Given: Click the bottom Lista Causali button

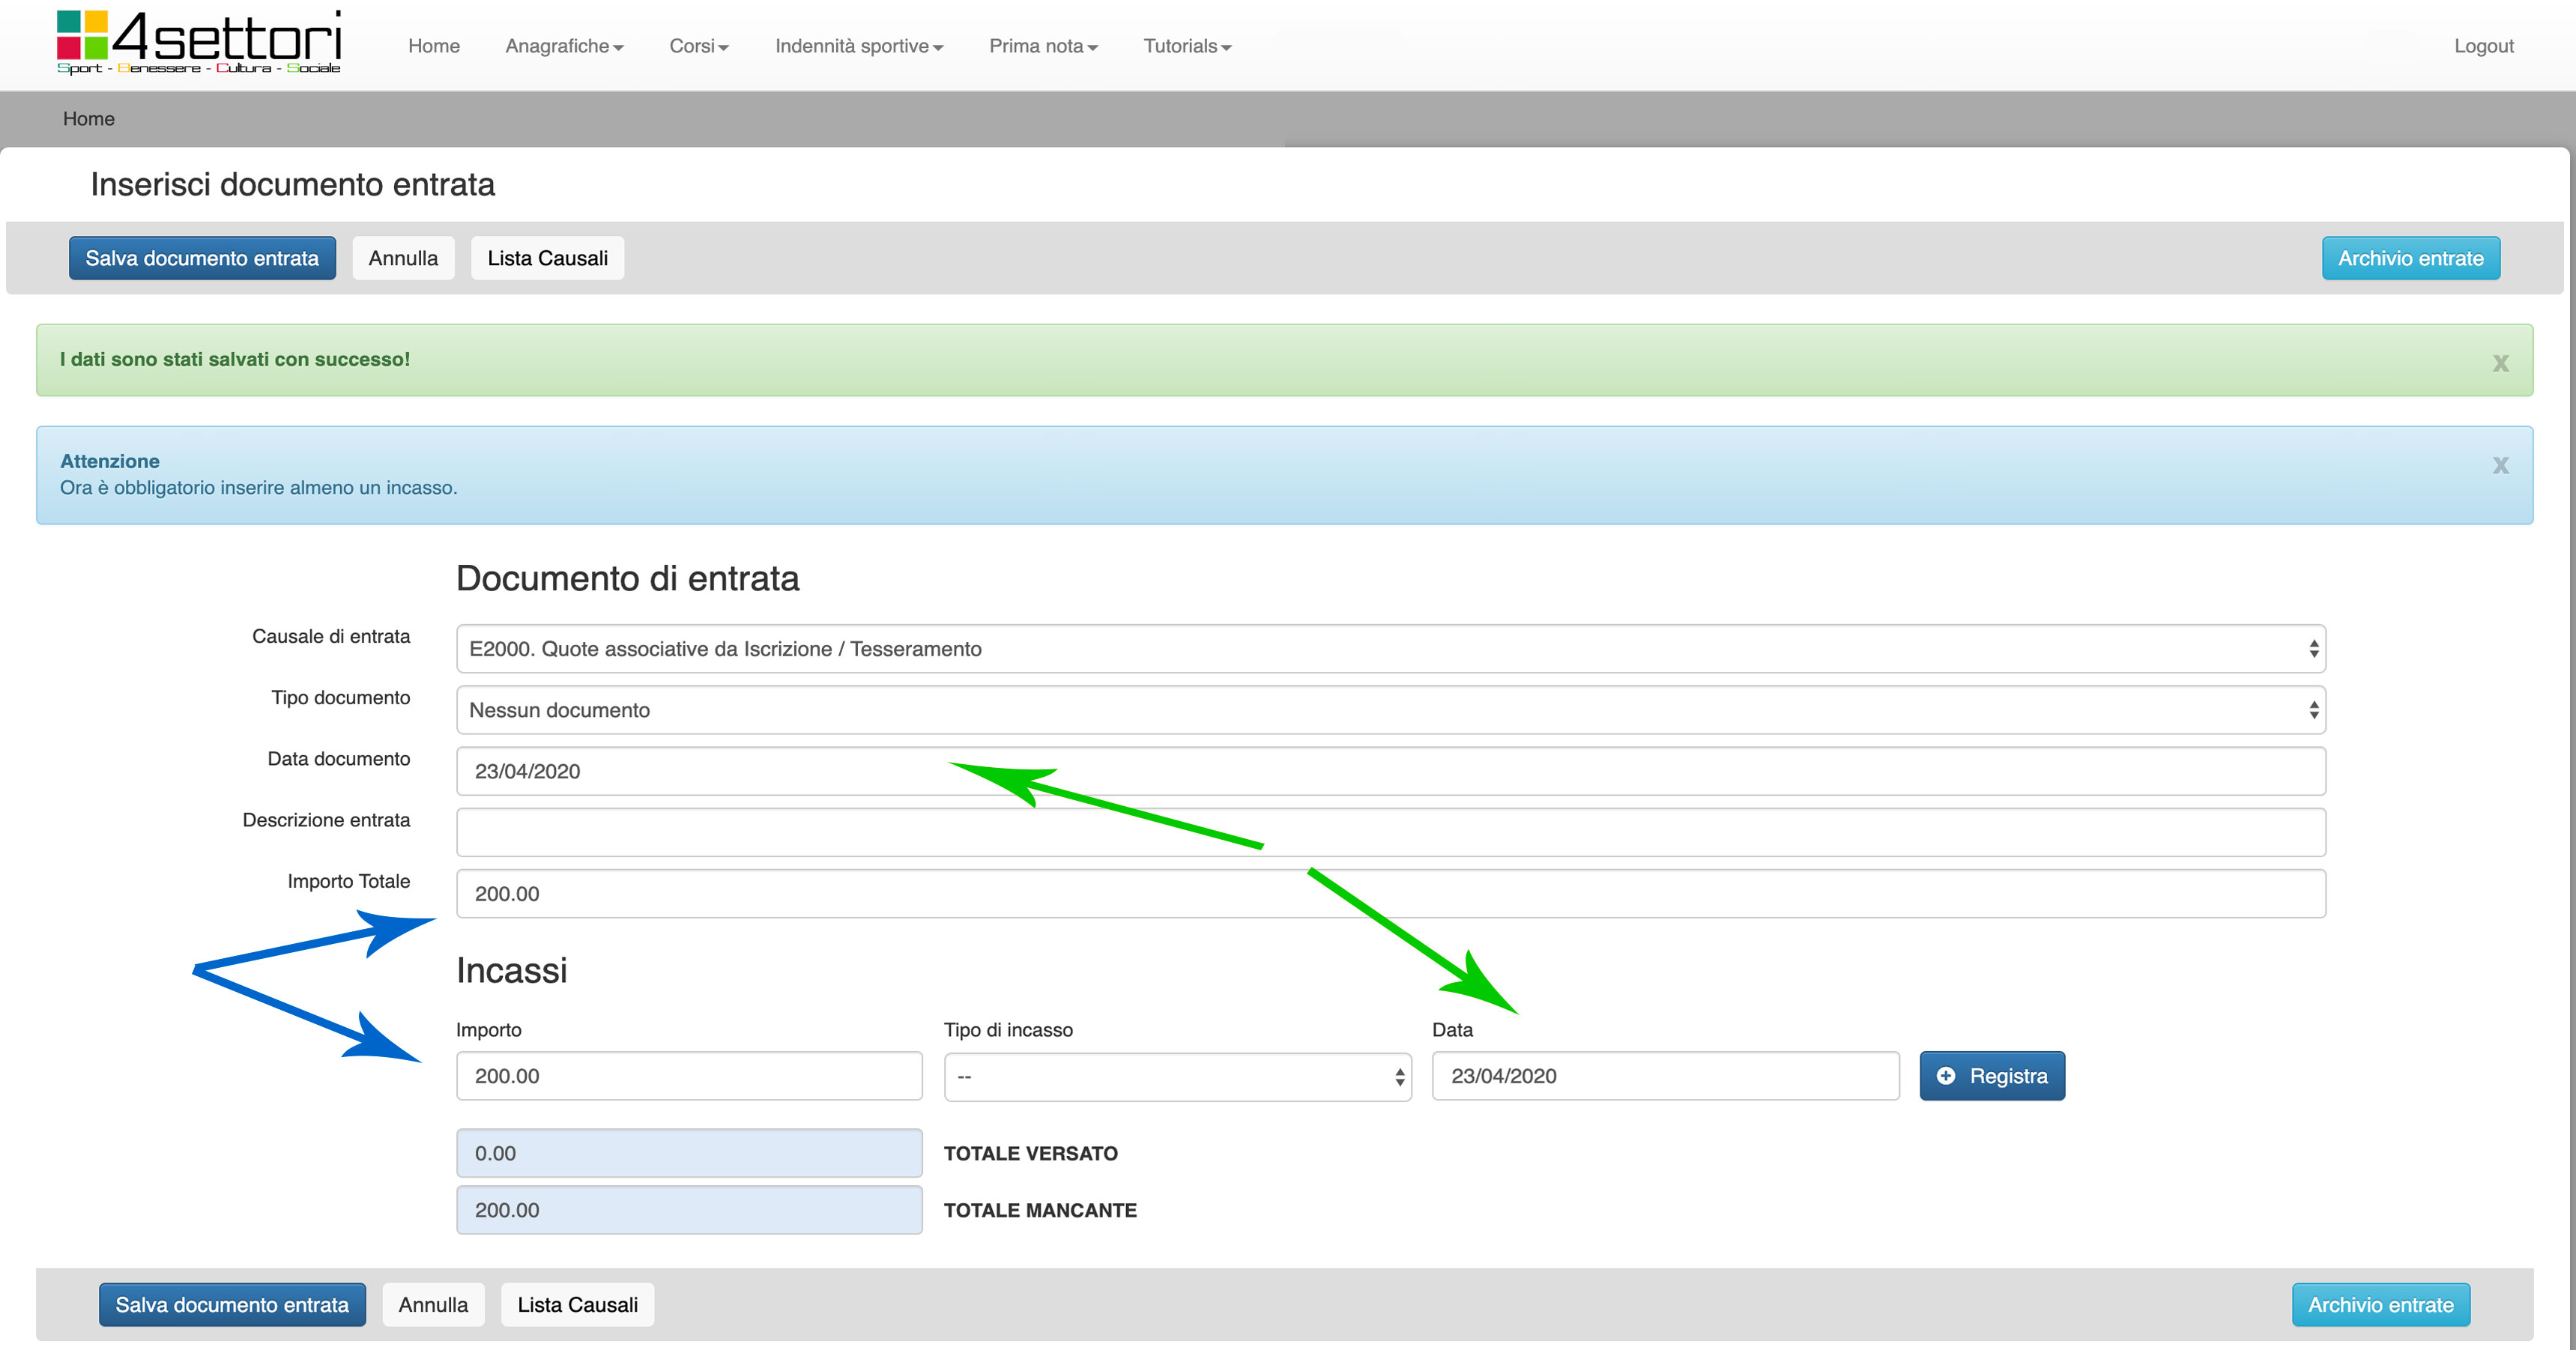Looking at the screenshot, I should 577,1305.
